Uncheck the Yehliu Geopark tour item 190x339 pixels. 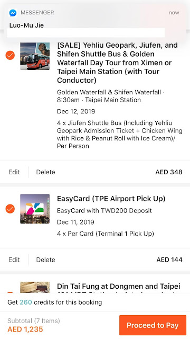tap(10, 55)
